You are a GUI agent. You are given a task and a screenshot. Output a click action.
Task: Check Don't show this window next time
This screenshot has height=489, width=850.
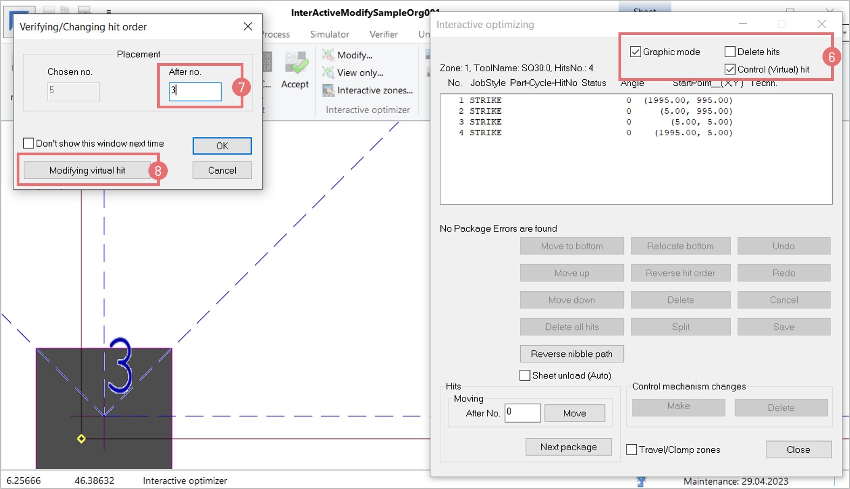point(29,143)
